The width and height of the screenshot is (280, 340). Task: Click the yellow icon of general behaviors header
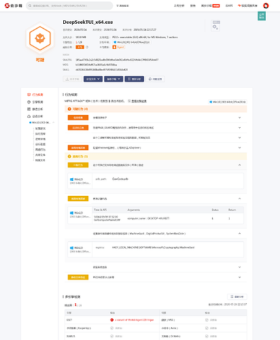tap(69, 156)
